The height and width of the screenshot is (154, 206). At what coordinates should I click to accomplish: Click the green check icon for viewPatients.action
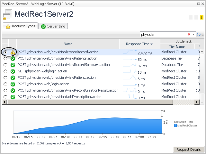[13, 59]
